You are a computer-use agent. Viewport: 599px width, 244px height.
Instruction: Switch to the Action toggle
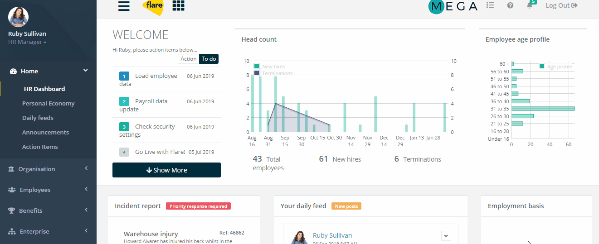coord(189,59)
